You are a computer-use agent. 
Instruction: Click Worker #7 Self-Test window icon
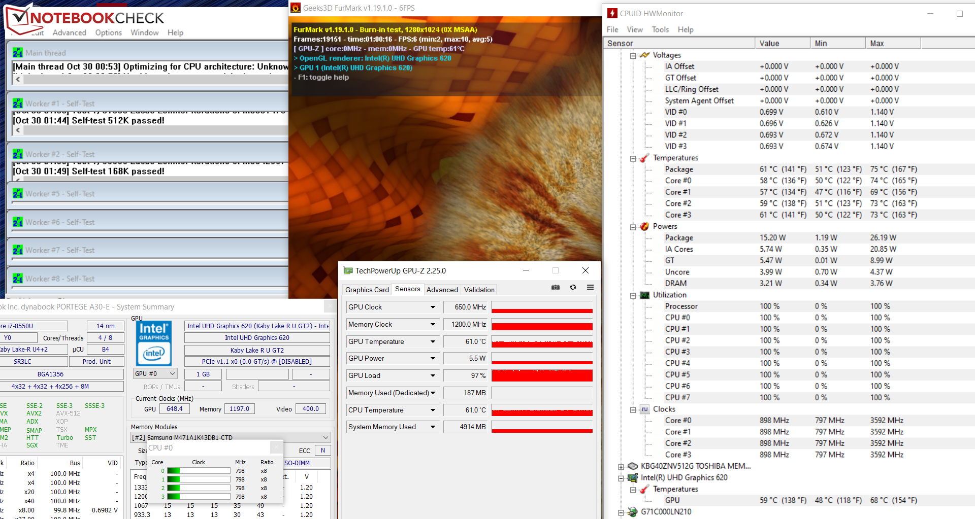click(18, 250)
